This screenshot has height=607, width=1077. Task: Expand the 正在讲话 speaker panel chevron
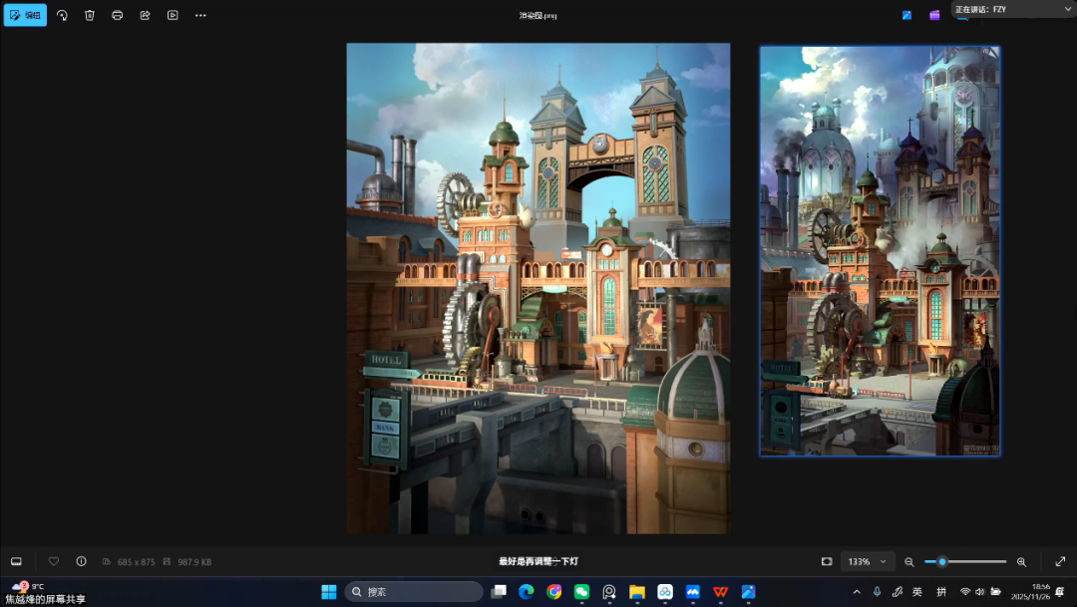(x=1064, y=9)
